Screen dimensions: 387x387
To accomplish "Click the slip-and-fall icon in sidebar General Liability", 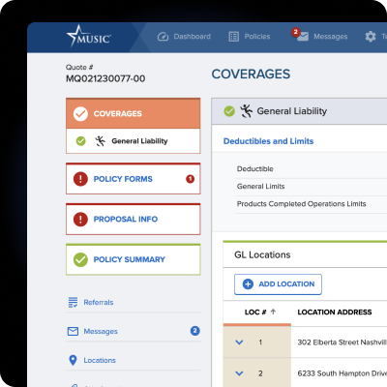I will (x=100, y=141).
